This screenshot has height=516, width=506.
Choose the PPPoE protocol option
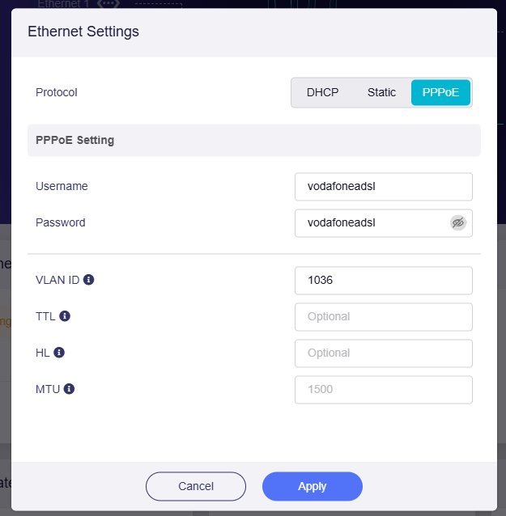tap(440, 92)
